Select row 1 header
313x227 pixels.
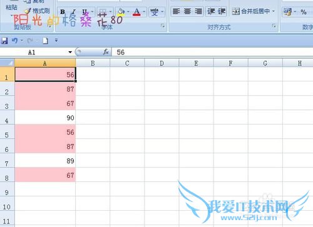tap(7, 74)
